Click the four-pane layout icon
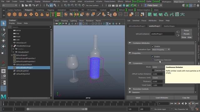Viewport: 200px width, 112px height. tap(3, 77)
